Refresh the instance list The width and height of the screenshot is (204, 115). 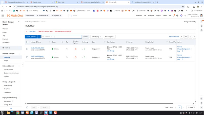(194, 37)
